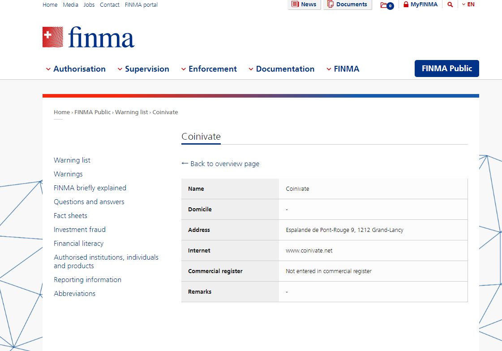Click the Remarks row label
The image size is (502, 351).
[x=200, y=292]
